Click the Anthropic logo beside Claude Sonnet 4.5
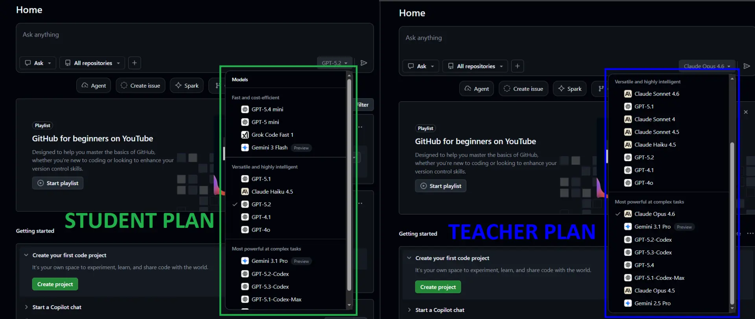Screen dimensions: 755x319 pyautogui.click(x=628, y=132)
